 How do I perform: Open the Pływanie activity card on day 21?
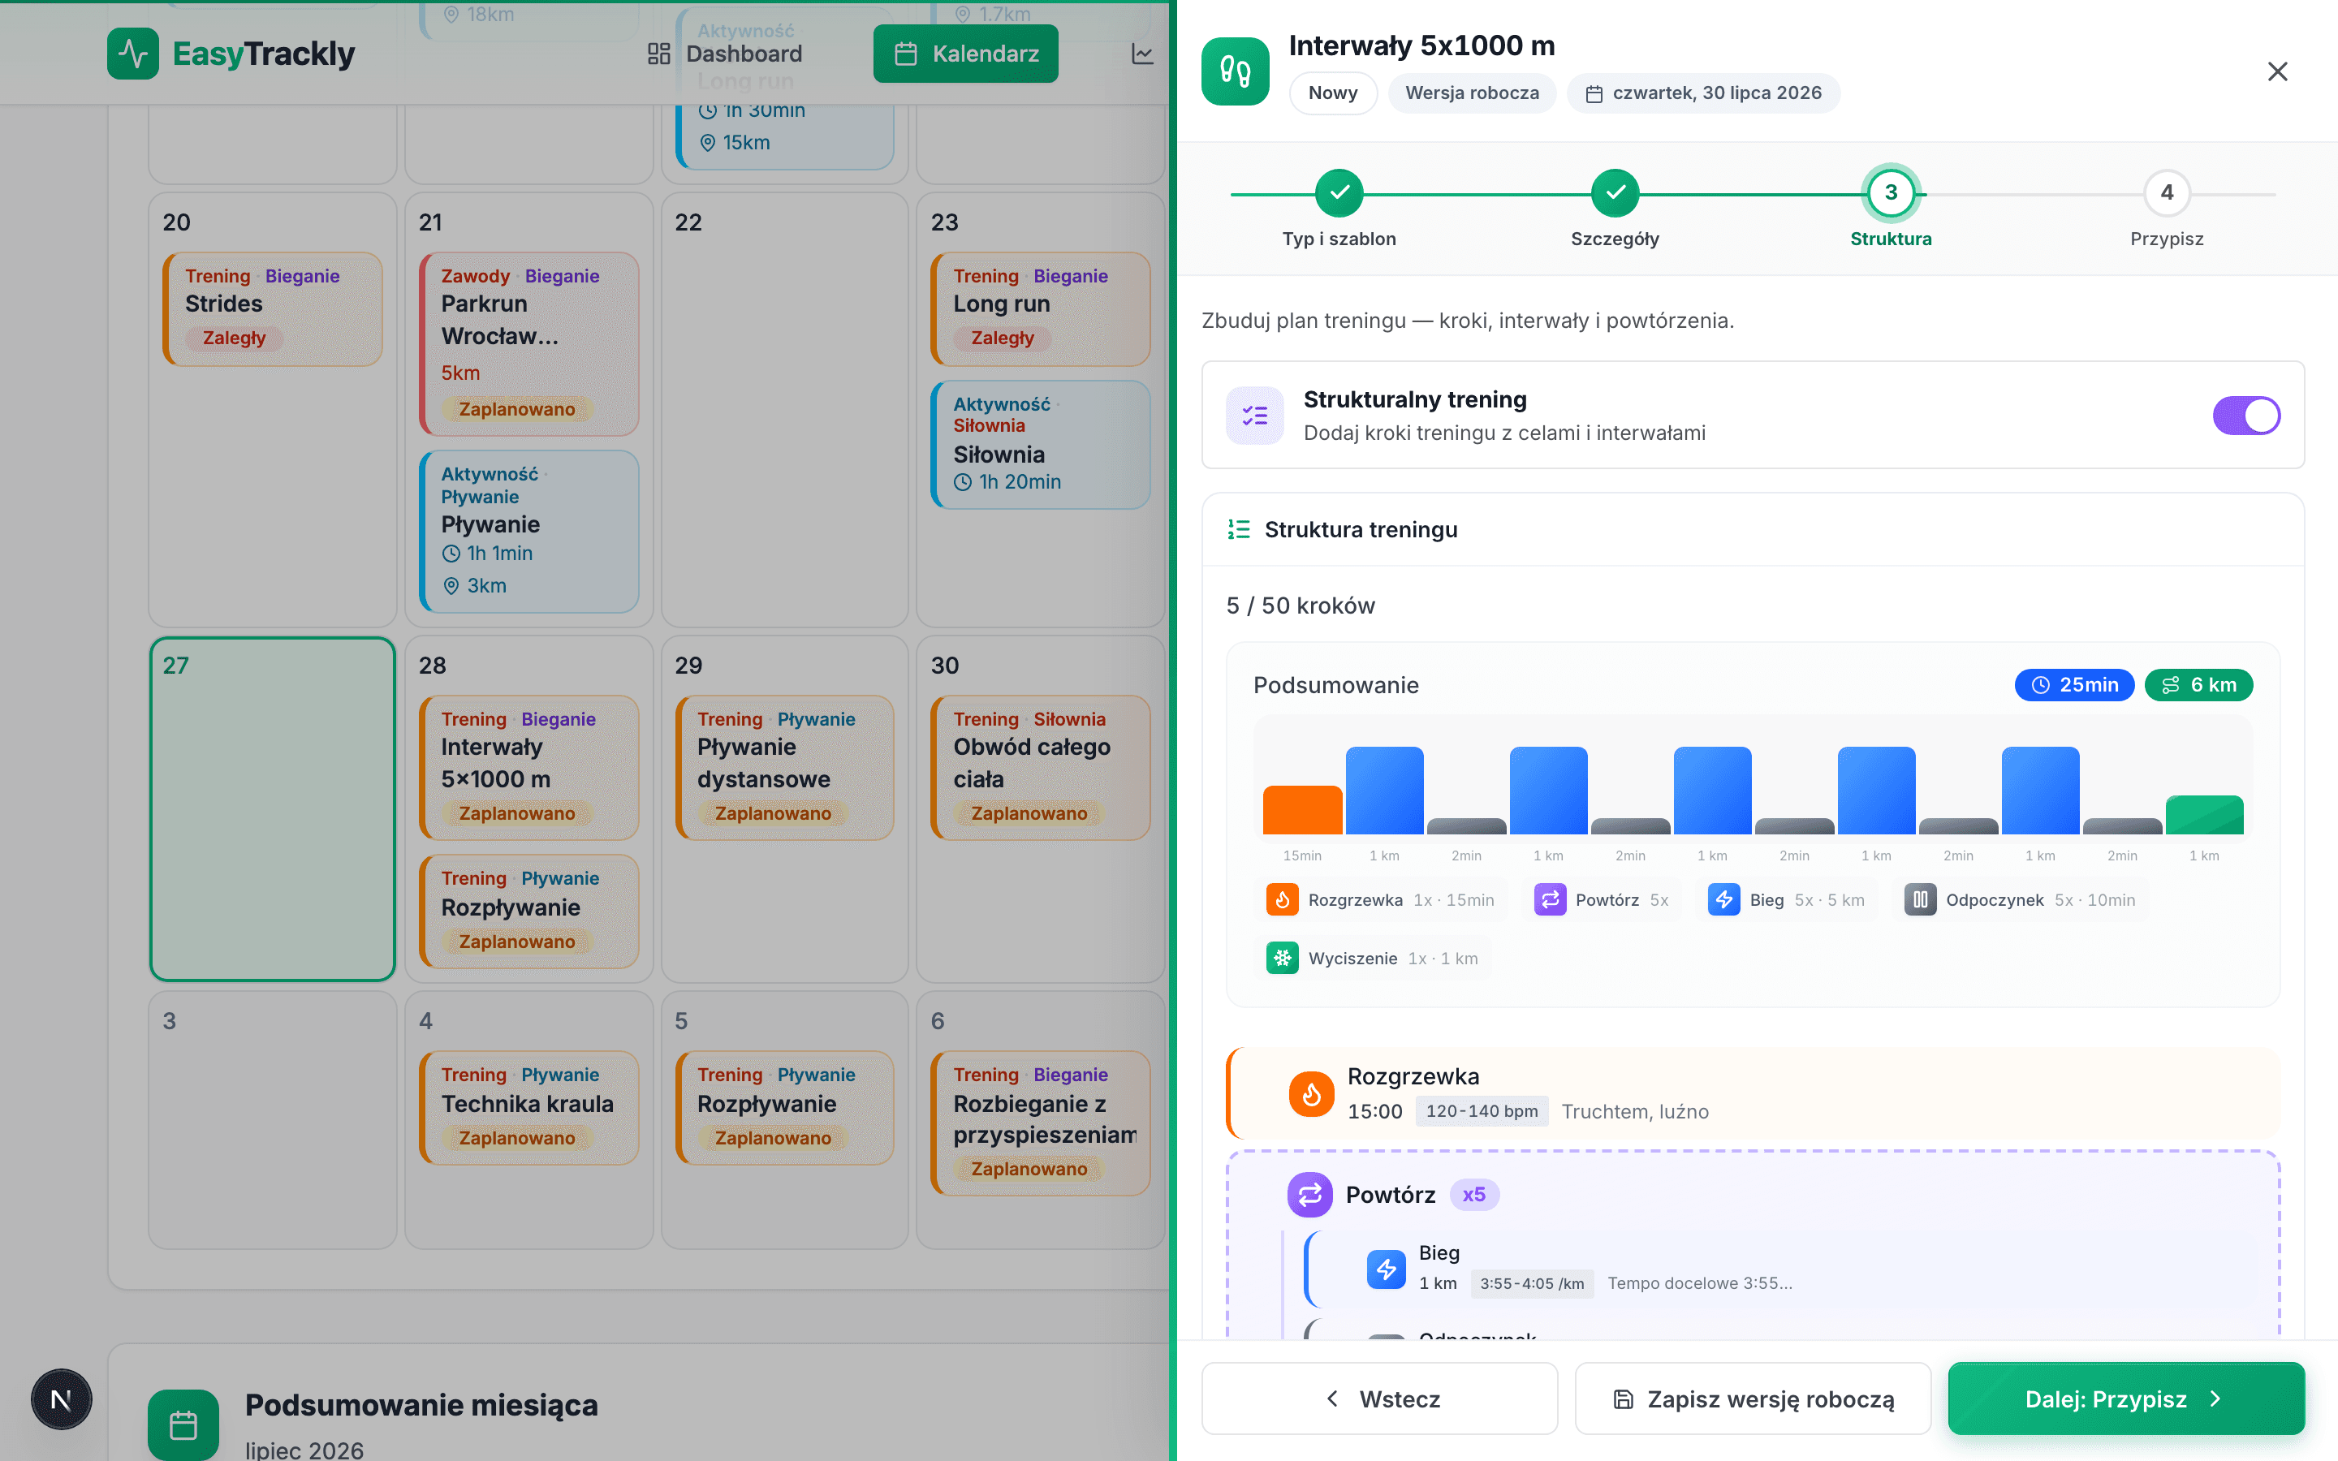[x=528, y=532]
